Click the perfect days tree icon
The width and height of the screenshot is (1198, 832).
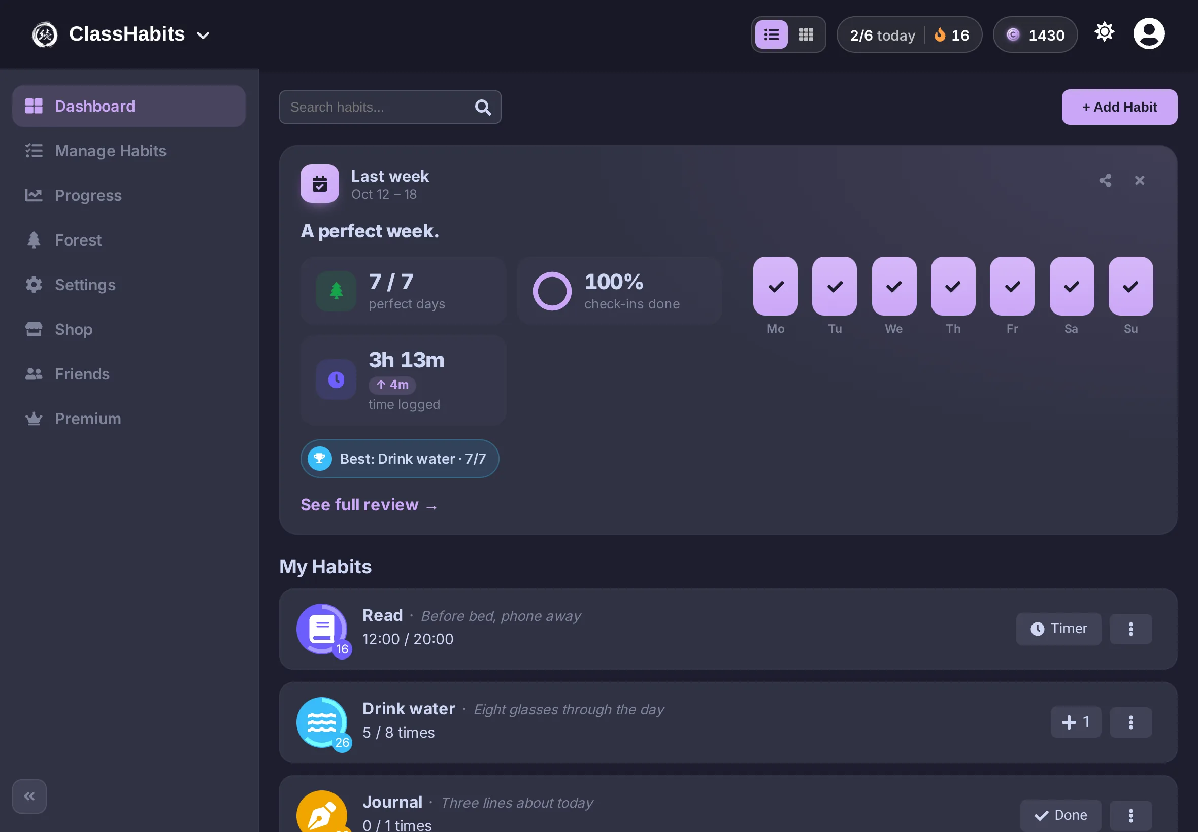point(336,291)
